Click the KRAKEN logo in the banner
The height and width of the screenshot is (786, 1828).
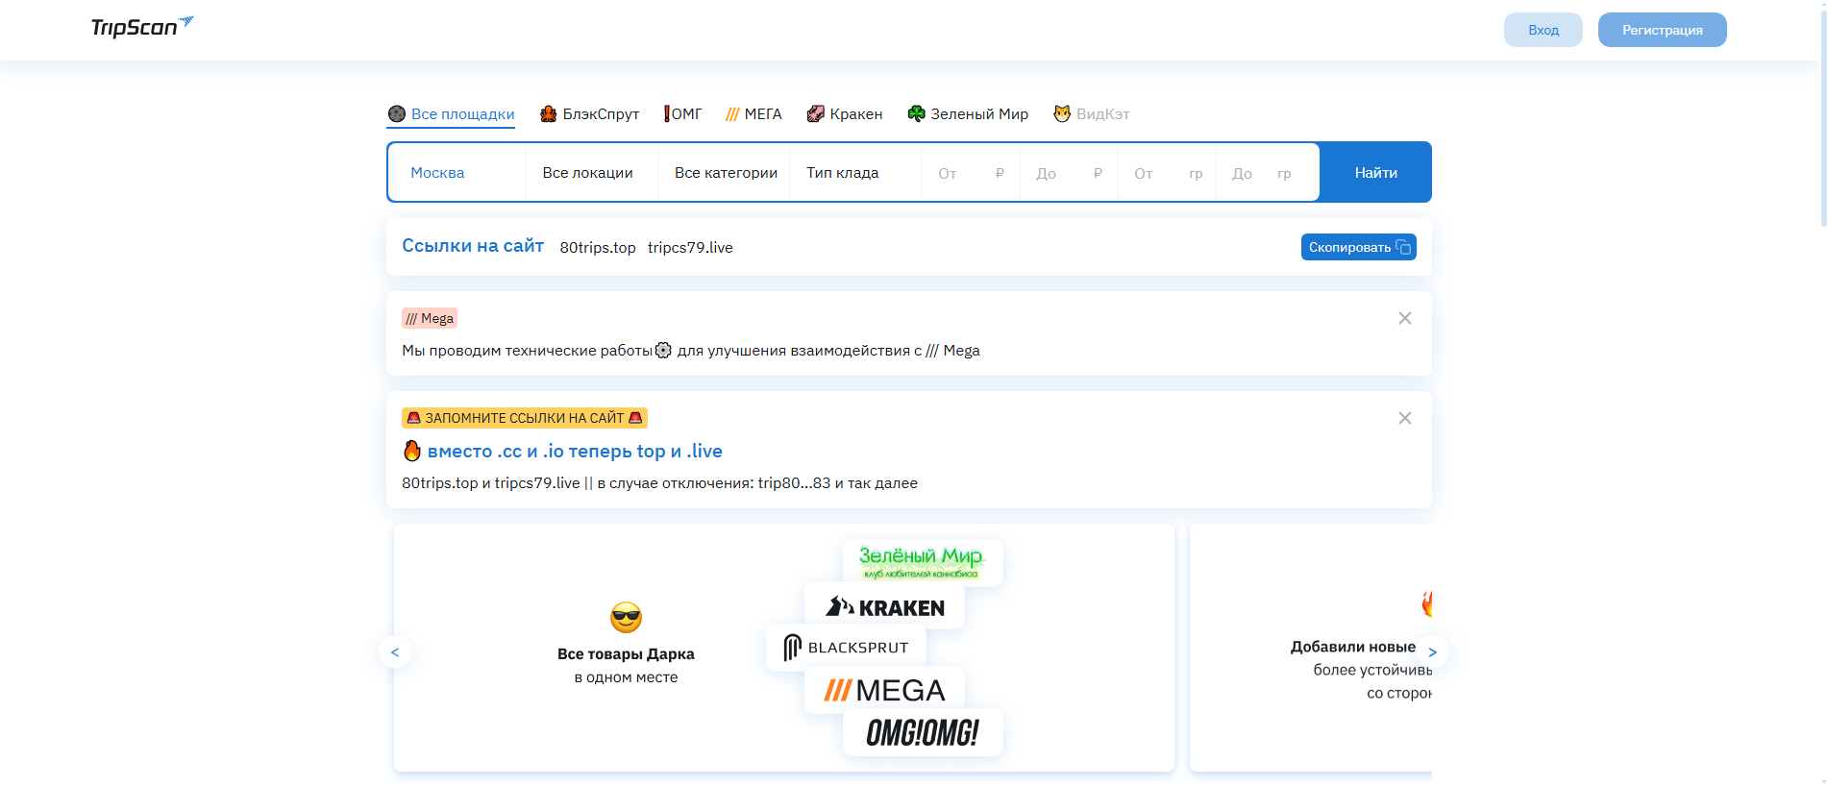coord(884,606)
